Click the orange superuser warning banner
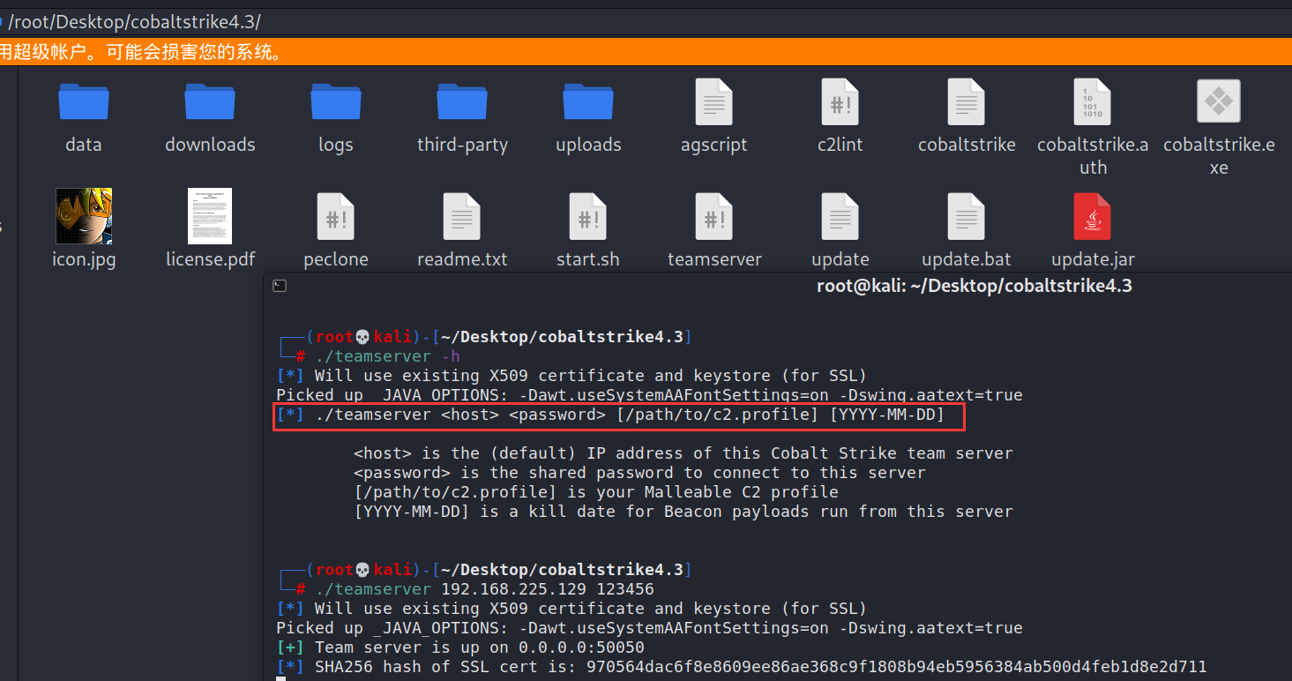 click(x=646, y=52)
